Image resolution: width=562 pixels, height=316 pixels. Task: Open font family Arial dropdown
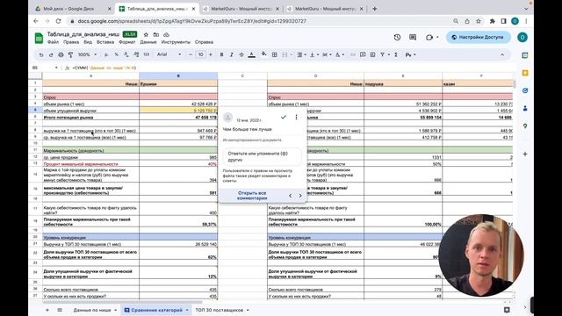[169, 54]
